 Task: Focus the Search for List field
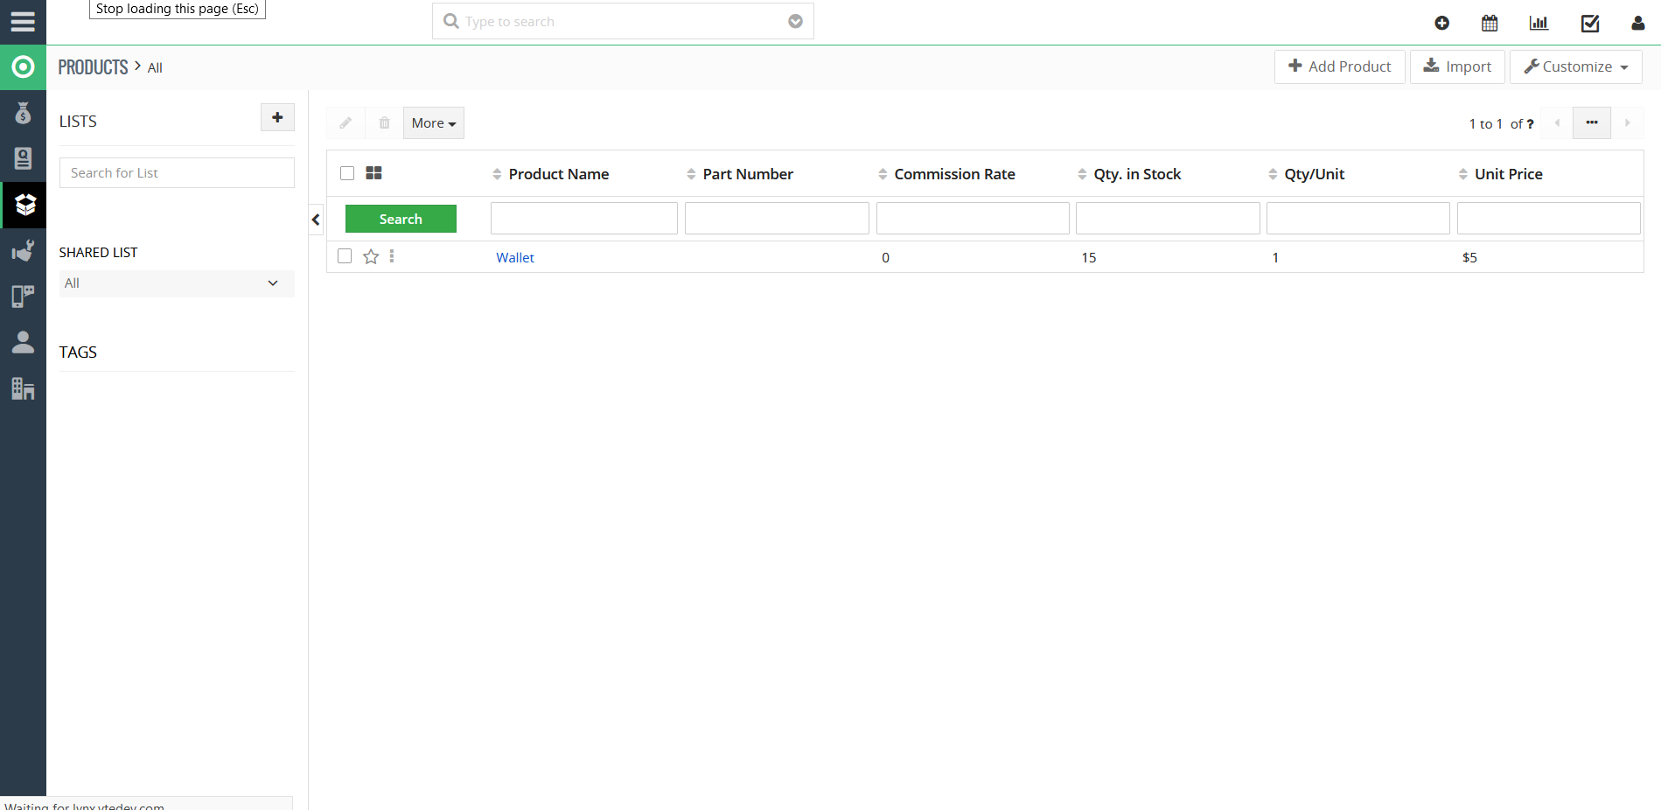[x=177, y=172]
